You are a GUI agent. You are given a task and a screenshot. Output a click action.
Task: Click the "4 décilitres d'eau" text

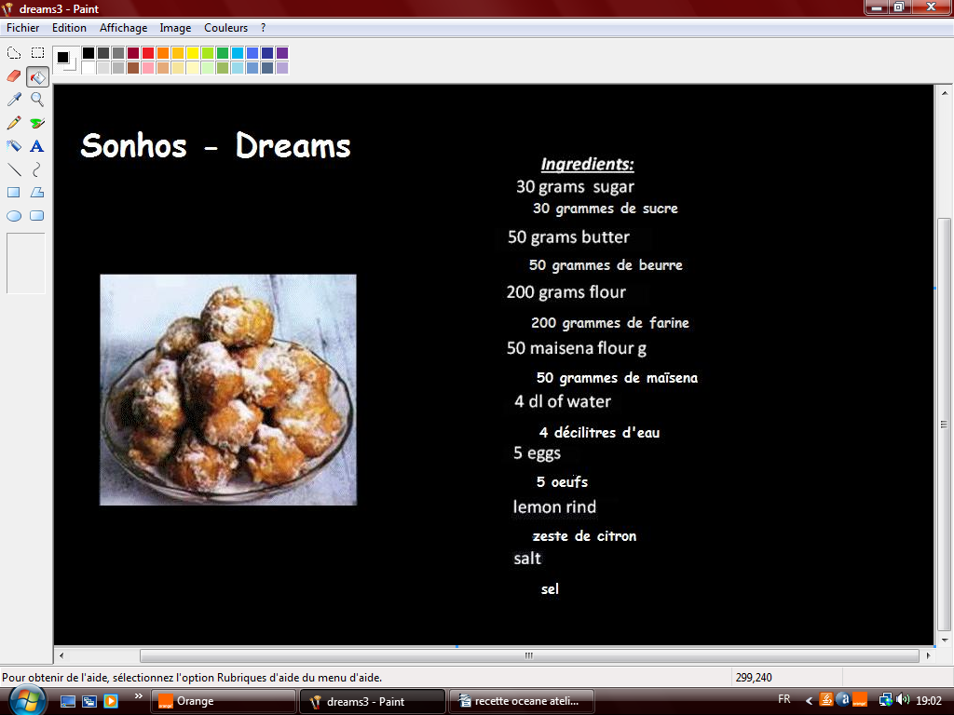tap(599, 432)
